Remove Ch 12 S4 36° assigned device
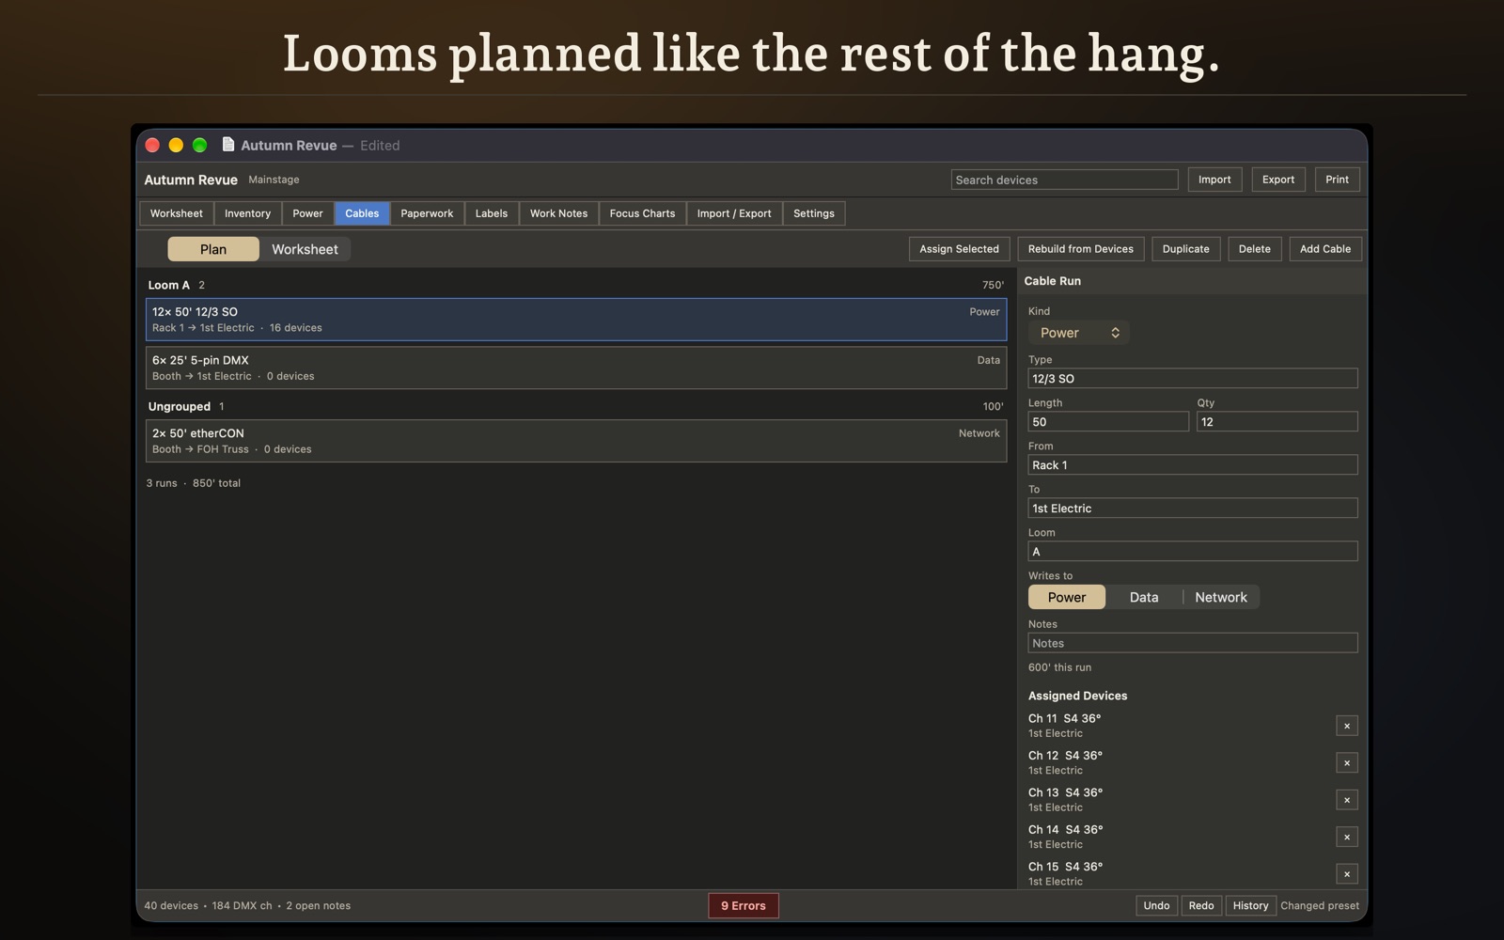The height and width of the screenshot is (940, 1504). click(1346, 762)
